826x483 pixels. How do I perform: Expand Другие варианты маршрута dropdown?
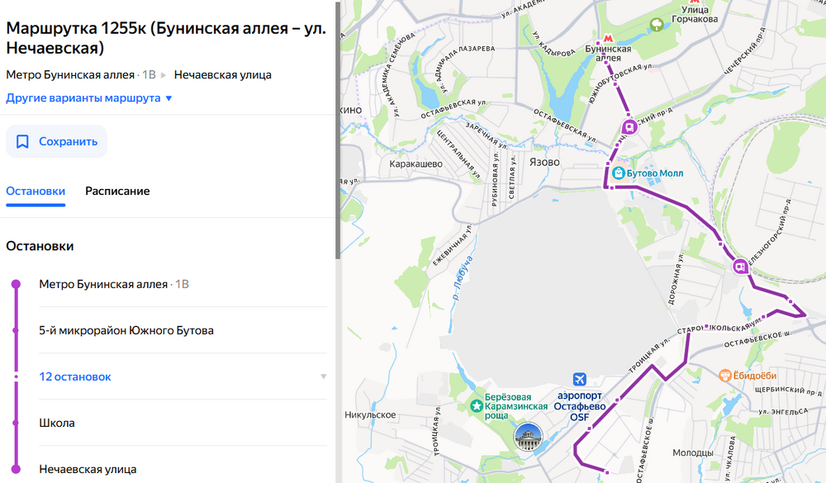coord(89,98)
